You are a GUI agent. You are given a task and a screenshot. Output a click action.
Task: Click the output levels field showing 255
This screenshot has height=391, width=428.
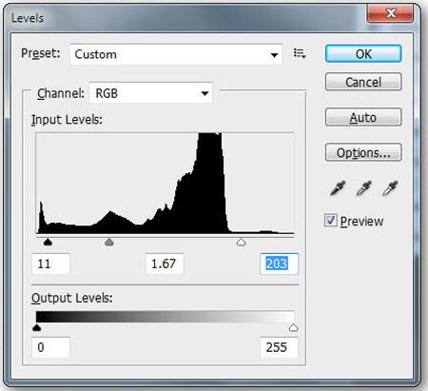click(x=279, y=347)
